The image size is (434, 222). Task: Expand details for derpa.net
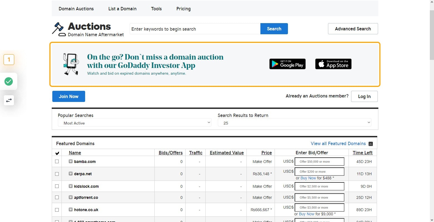71,174
